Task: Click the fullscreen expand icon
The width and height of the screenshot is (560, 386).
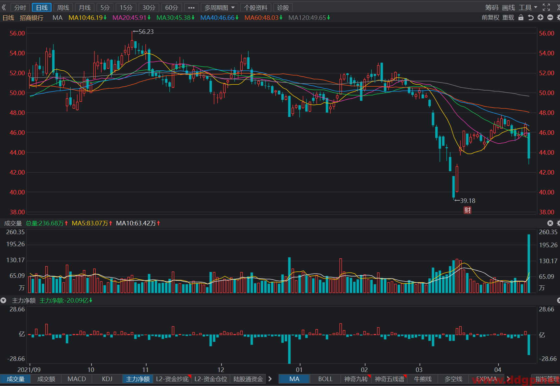Action: click(x=546, y=7)
